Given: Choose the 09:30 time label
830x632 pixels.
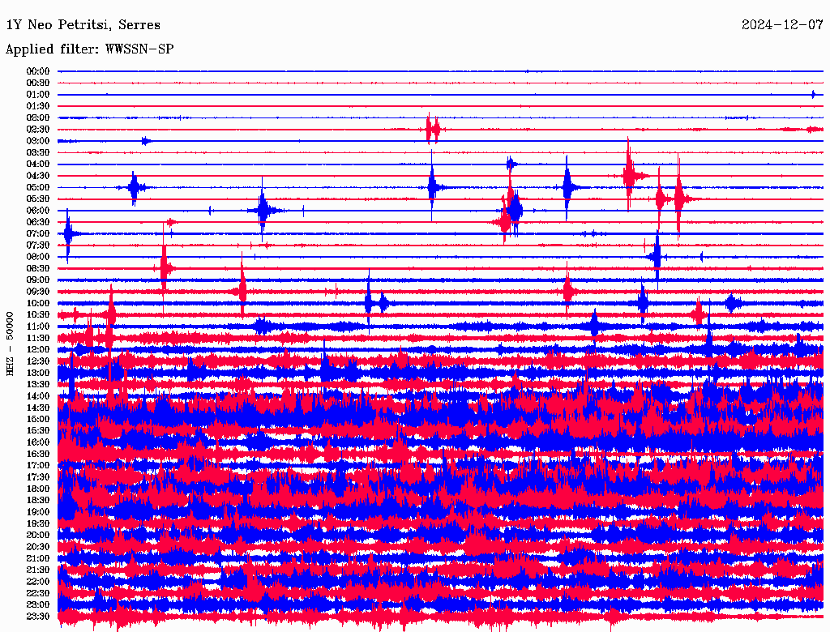Looking at the screenshot, I should (38, 292).
